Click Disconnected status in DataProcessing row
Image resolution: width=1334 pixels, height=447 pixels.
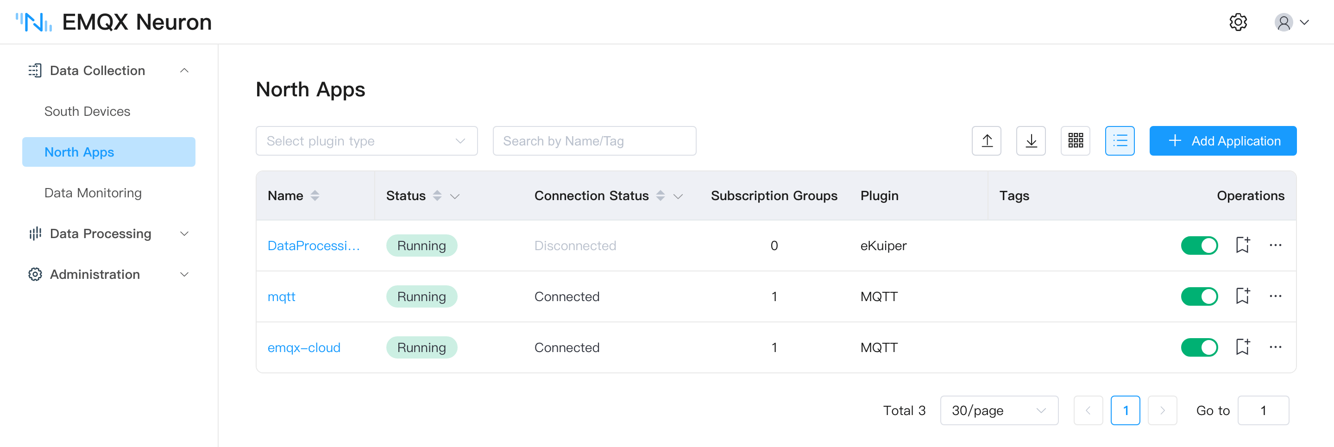[575, 246]
